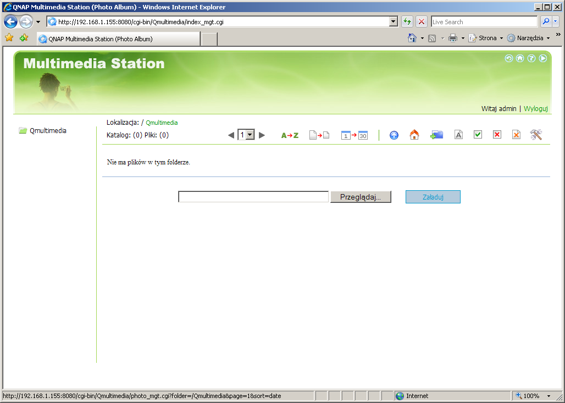Open recent pages dropdown next to Forward
Image resolution: width=565 pixels, height=403 pixels.
coord(38,21)
